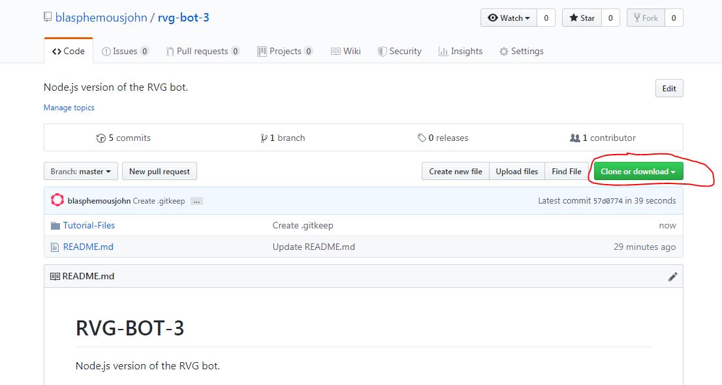Click the star icon on Star button
This screenshot has width=722, height=385.
(574, 18)
